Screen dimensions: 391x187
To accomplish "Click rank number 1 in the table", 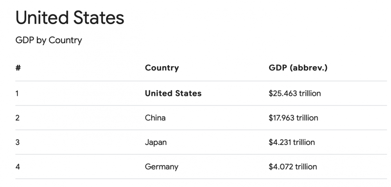I will (x=17, y=93).
